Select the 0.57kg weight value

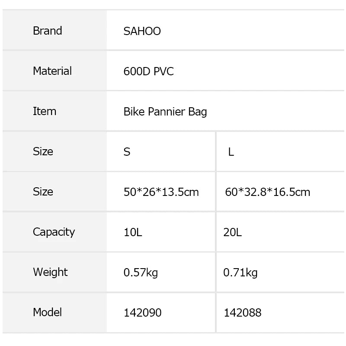point(141,272)
